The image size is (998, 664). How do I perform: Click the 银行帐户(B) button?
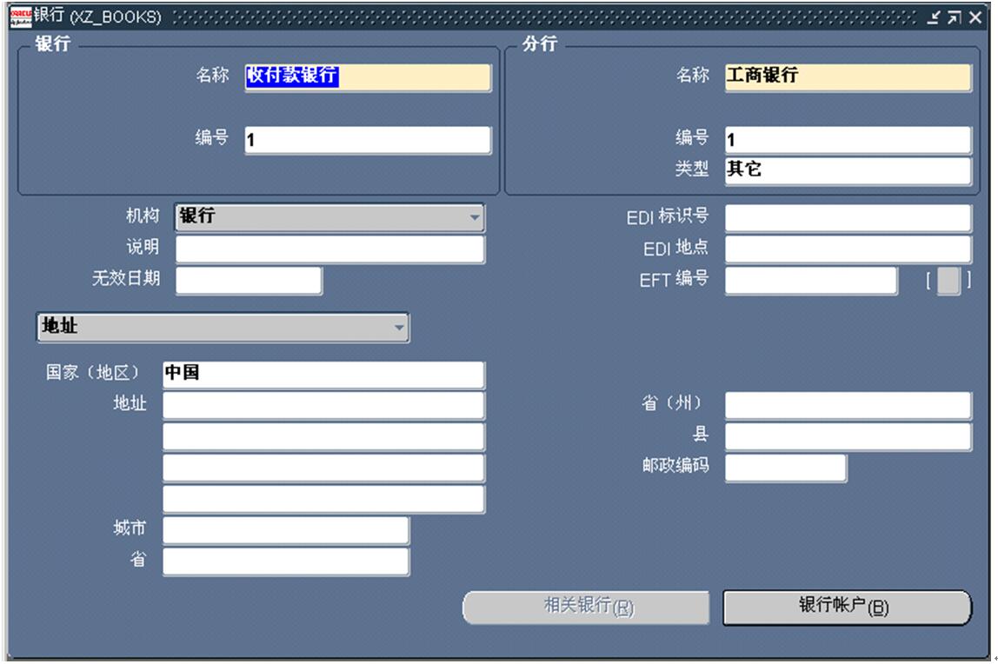[x=846, y=607]
